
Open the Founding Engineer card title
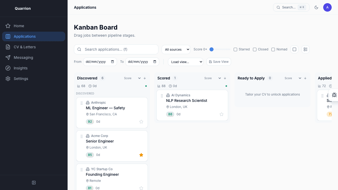[x=102, y=174]
